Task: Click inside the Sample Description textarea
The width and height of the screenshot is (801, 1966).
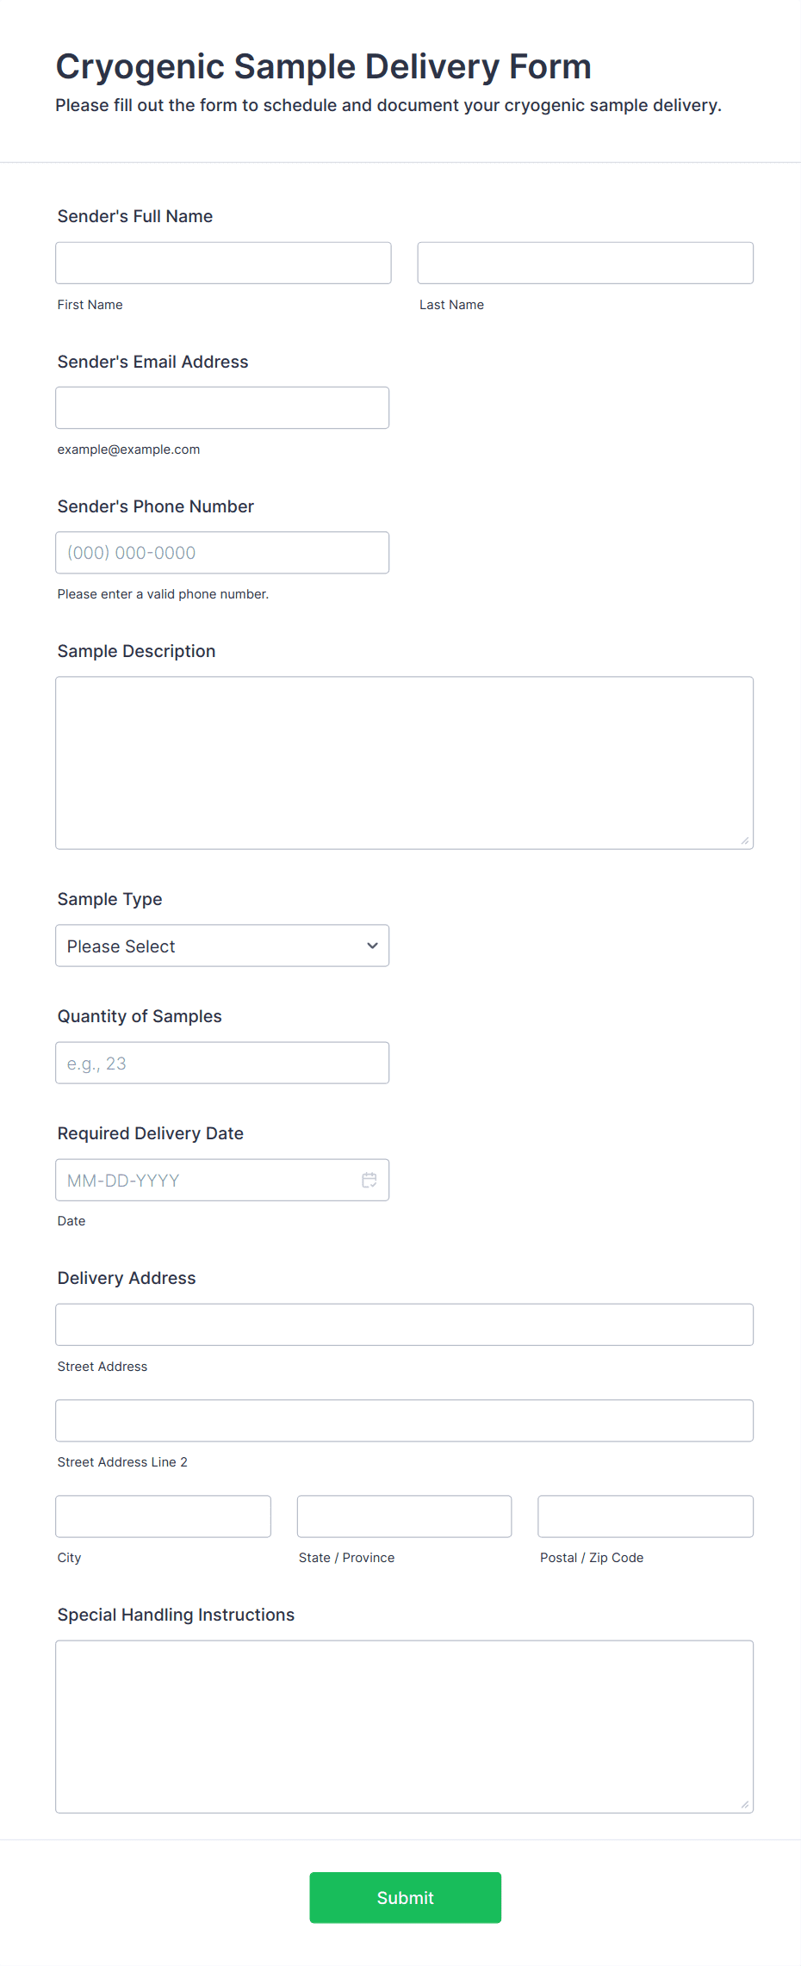Action: [404, 762]
